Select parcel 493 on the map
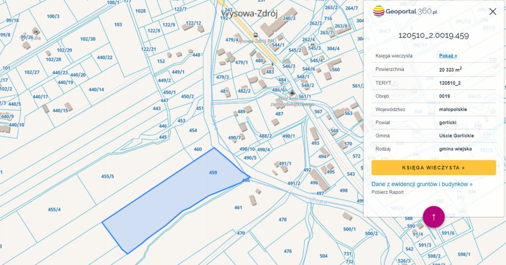The image size is (506, 265). (315, 143)
